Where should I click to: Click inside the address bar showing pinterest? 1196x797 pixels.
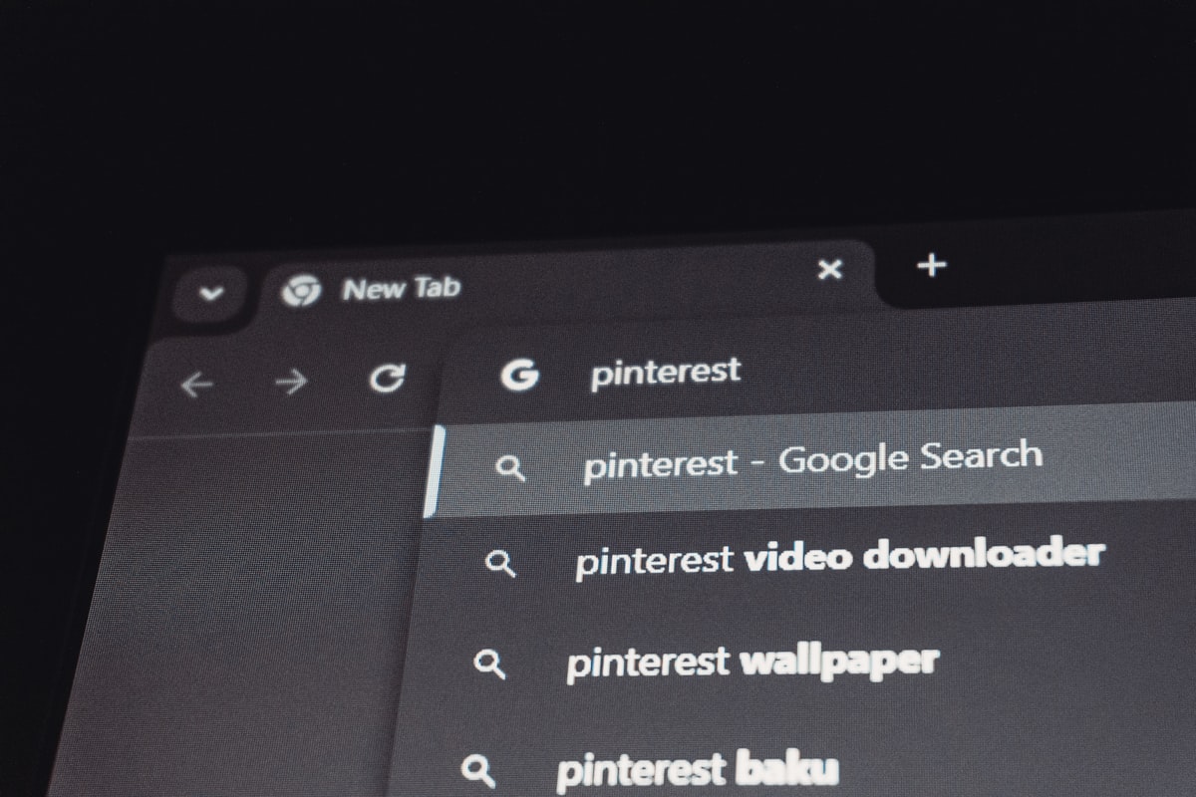coord(665,372)
